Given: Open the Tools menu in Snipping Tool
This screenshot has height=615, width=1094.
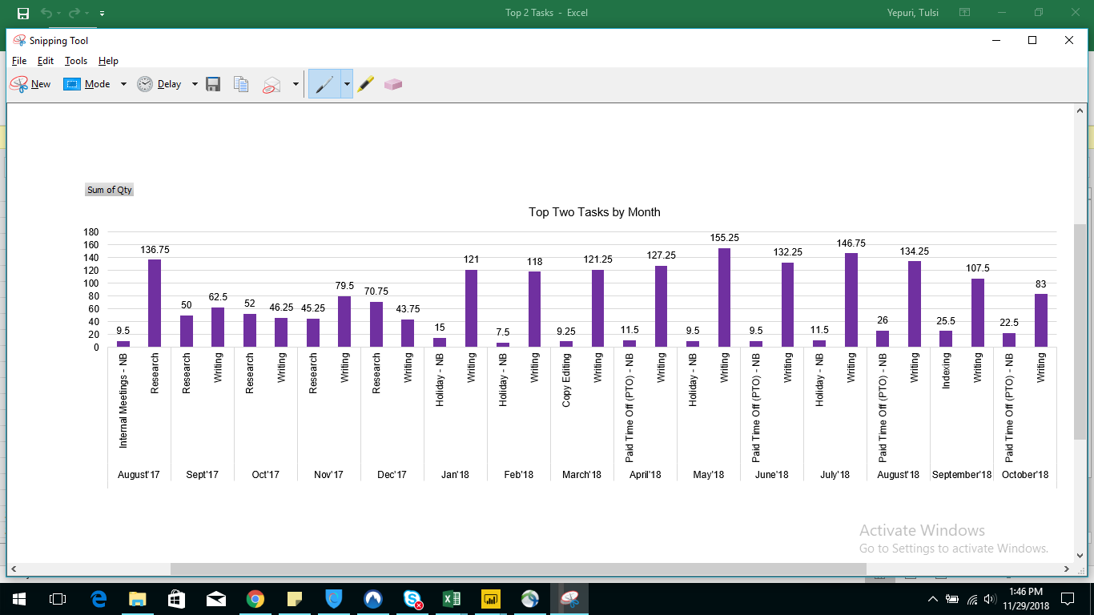Looking at the screenshot, I should (76, 61).
